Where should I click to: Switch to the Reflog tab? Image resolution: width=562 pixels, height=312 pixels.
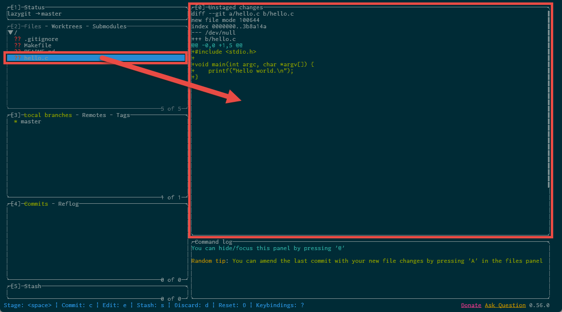pos(68,204)
